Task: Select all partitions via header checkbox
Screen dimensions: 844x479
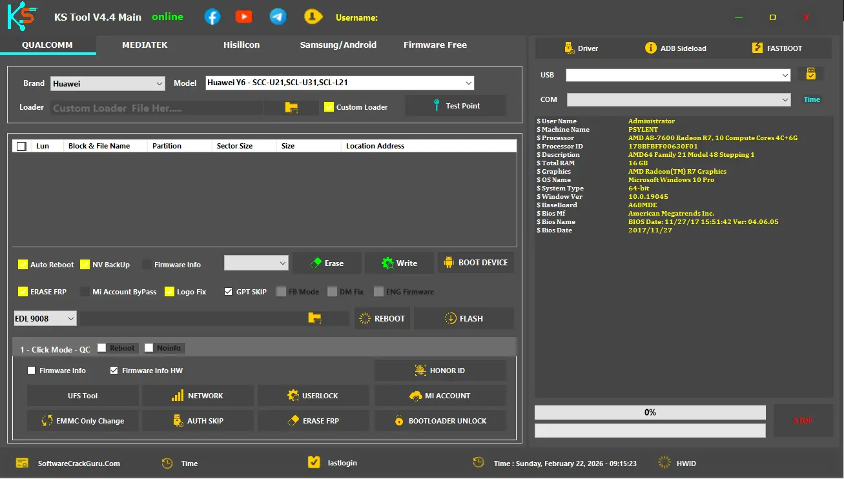Action: [21, 147]
